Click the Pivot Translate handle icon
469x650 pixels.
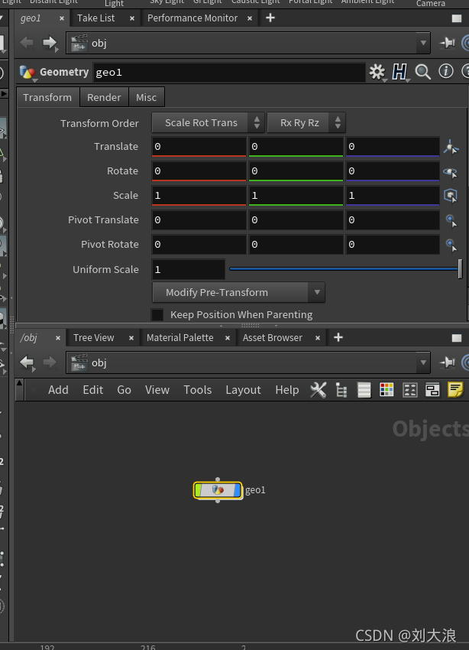tap(451, 220)
